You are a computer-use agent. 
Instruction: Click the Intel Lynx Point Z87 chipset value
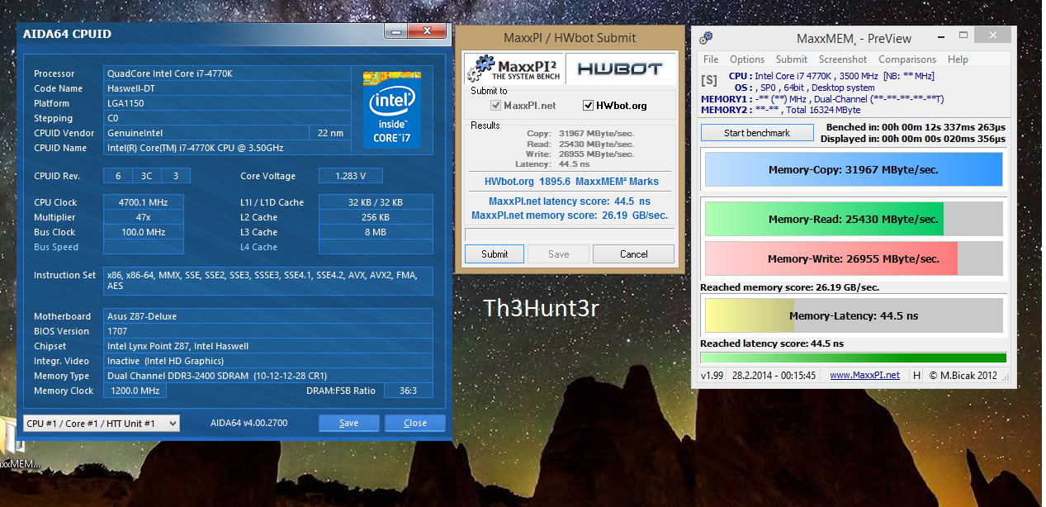click(x=268, y=346)
